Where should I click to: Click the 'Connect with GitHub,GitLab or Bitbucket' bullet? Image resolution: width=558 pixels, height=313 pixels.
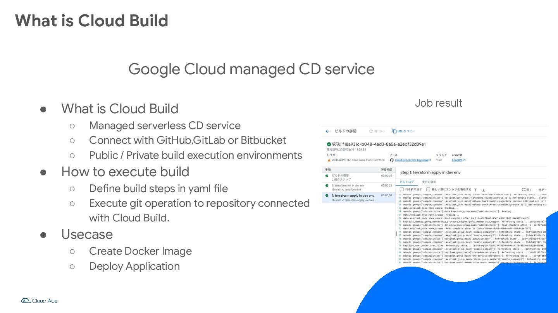(x=188, y=140)
